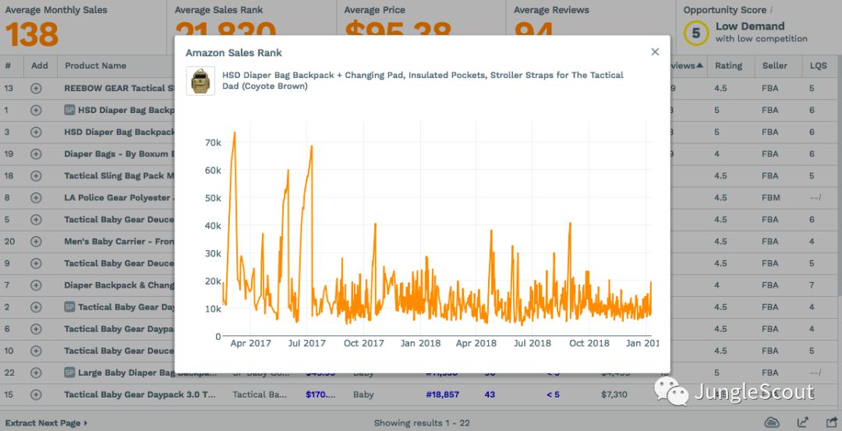This screenshot has height=431, width=842.
Task: Click the Average Monthly Sales 138 value
Action: 32,34
